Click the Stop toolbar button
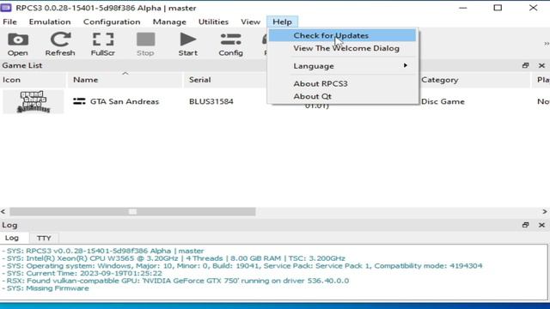Viewport: 550px width, 309px height. (x=145, y=44)
